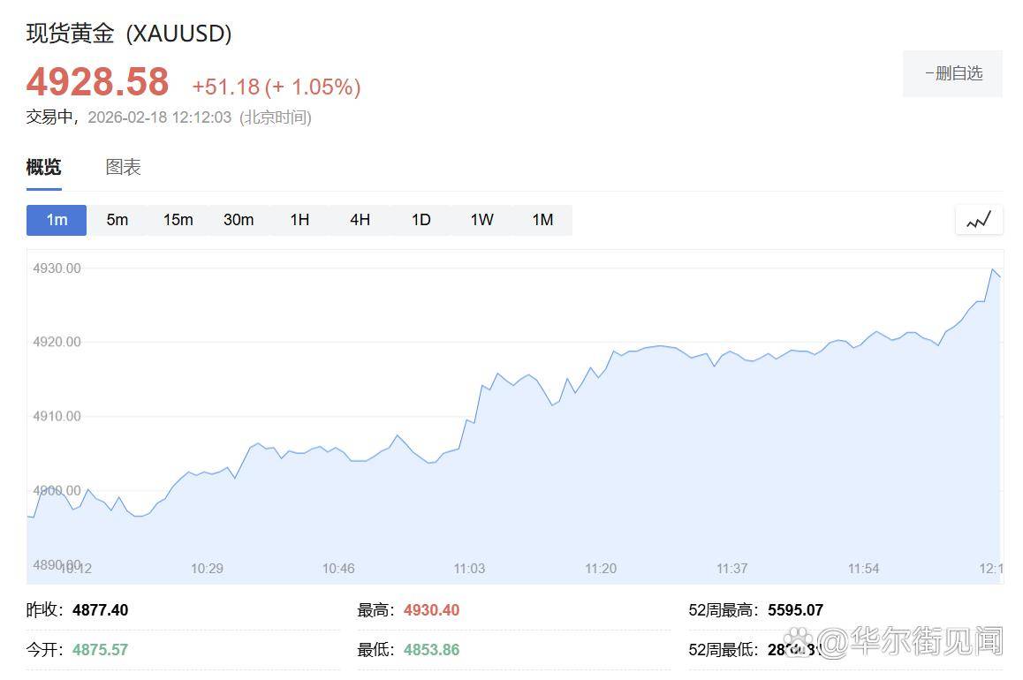Screen dimensions: 1023x680
Task: Select the 5m timeframe
Action: tap(117, 220)
